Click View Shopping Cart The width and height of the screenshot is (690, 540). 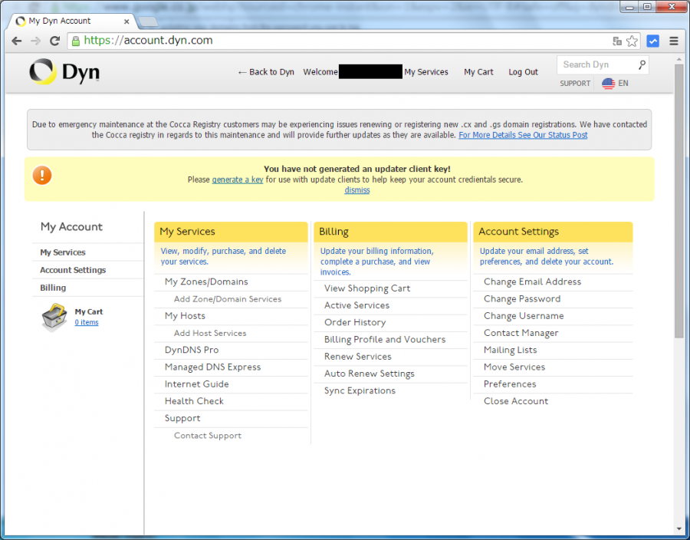[x=367, y=288]
